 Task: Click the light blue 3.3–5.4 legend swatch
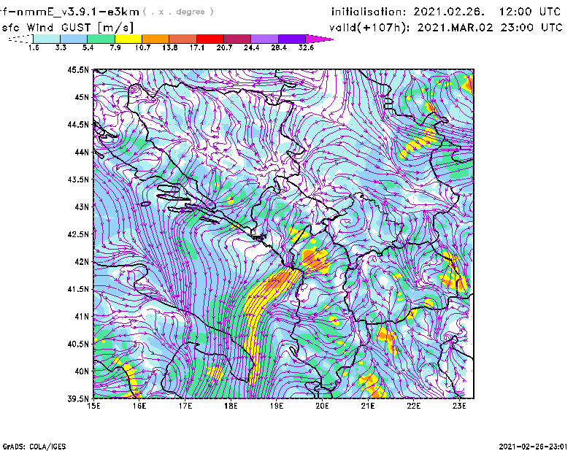74,39
